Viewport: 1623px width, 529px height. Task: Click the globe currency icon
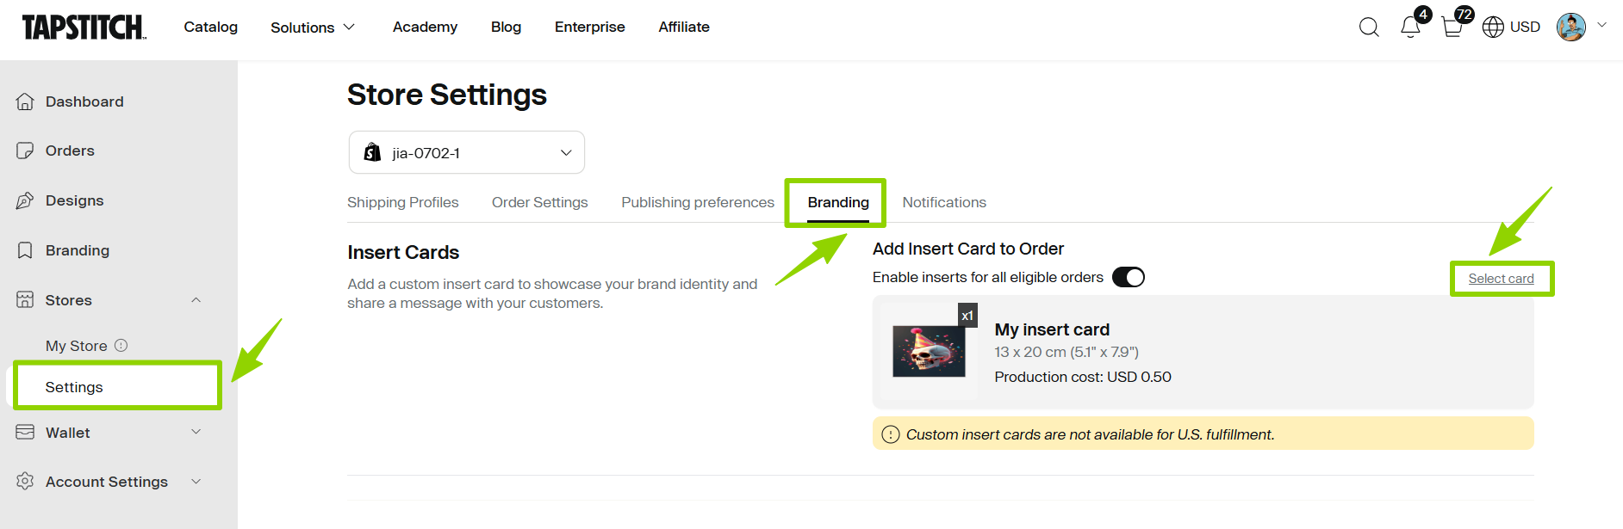[1493, 28]
